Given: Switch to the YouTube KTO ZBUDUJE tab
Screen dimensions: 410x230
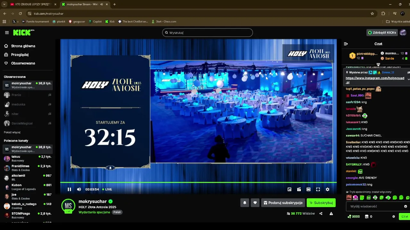Looking at the screenshot, I should point(33,4).
